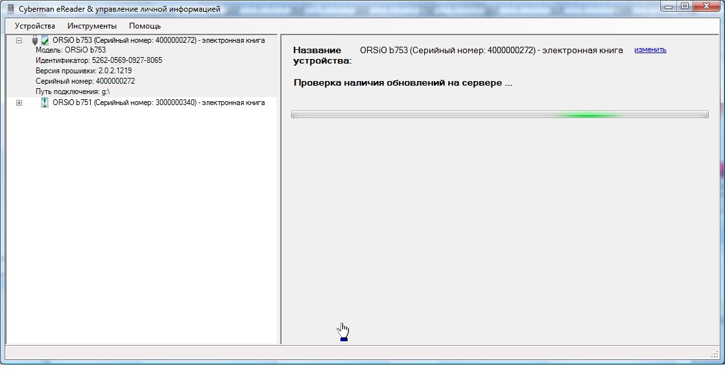Click the green checkmark device icon of ORSiO b753

coord(44,40)
